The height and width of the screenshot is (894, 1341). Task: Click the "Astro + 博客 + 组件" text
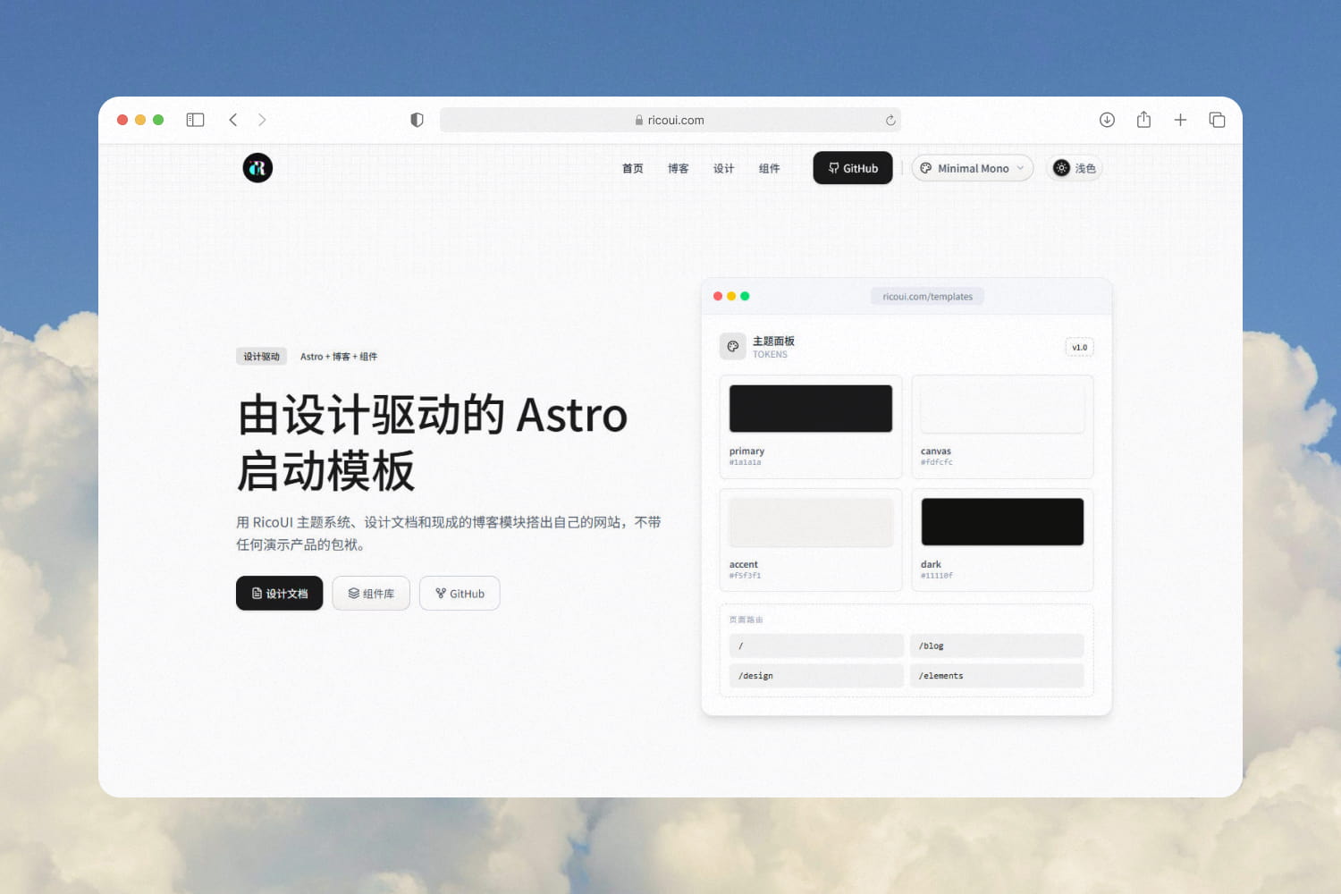(x=339, y=357)
